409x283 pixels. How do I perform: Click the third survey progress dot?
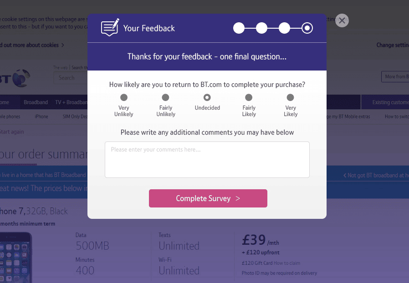(x=284, y=28)
